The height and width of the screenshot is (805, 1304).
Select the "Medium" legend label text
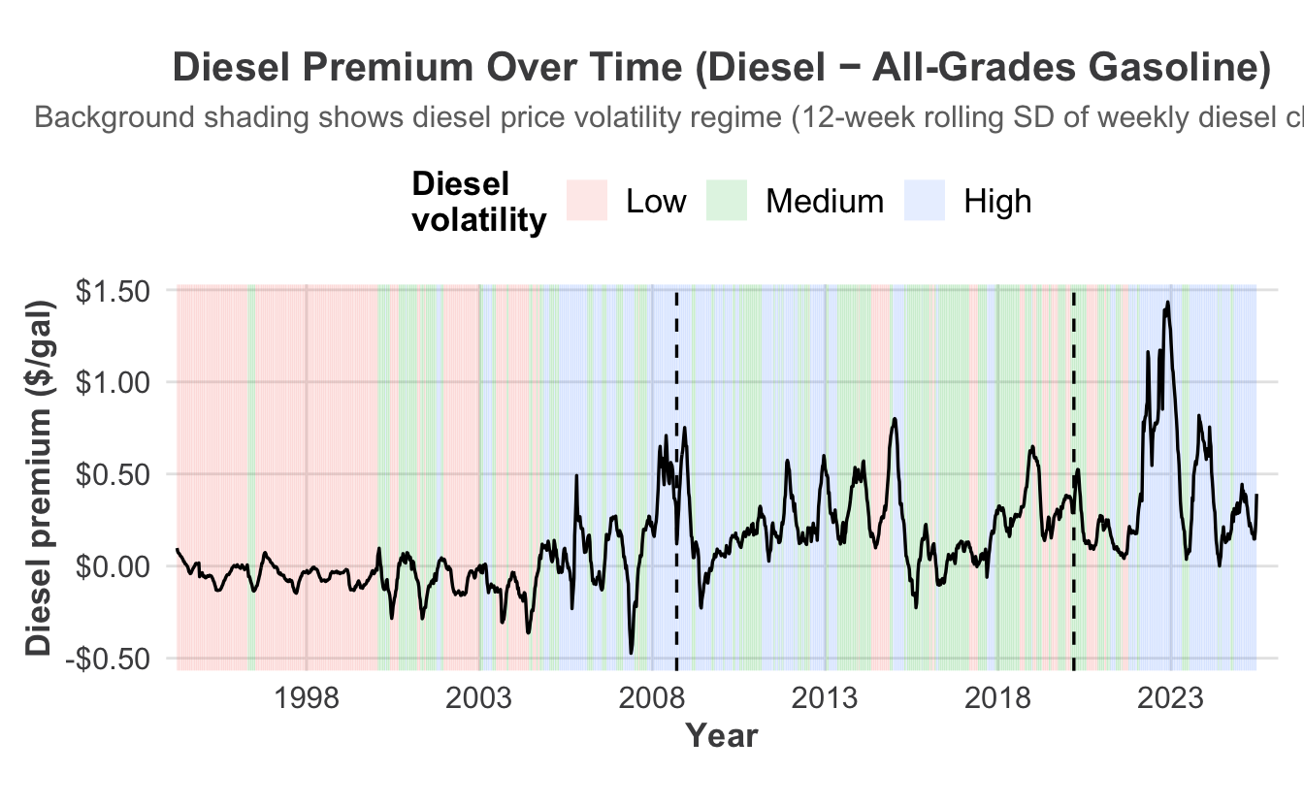tap(825, 202)
